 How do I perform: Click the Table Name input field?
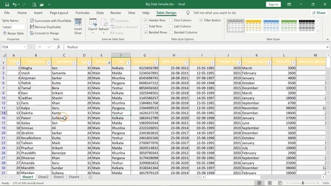pos(13,27)
